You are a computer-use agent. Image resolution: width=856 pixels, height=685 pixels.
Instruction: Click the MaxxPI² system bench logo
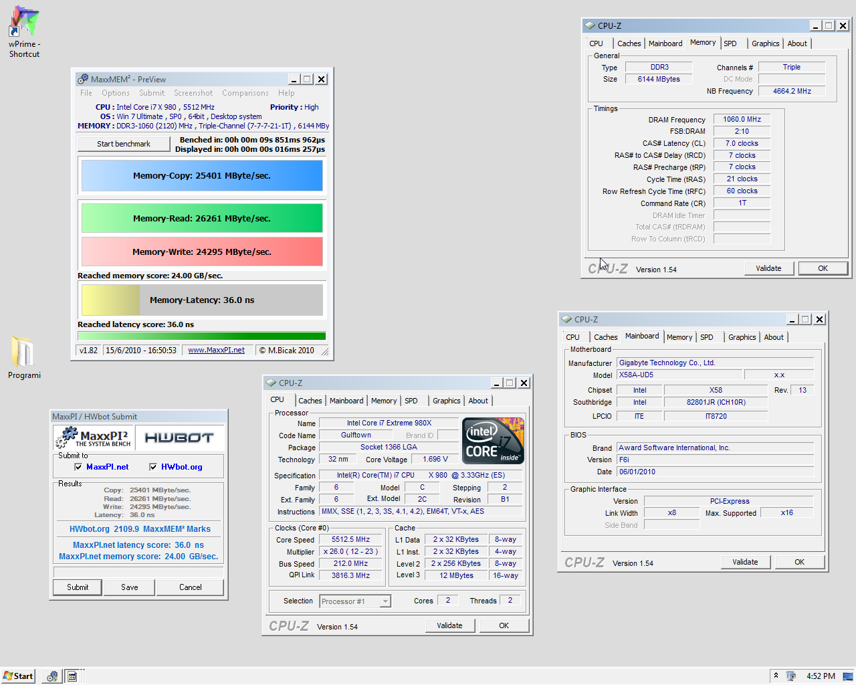[94, 437]
